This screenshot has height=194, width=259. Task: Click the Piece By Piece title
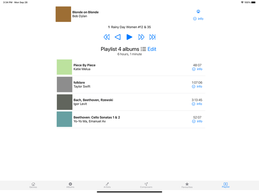84,65
